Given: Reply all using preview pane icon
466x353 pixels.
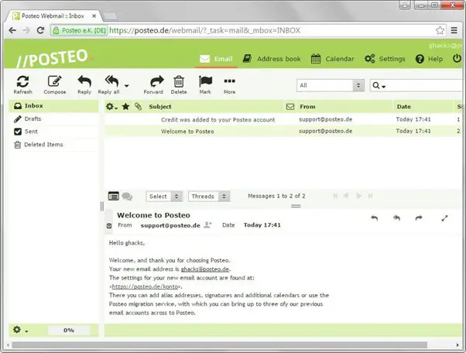Looking at the screenshot, I should click(396, 218).
